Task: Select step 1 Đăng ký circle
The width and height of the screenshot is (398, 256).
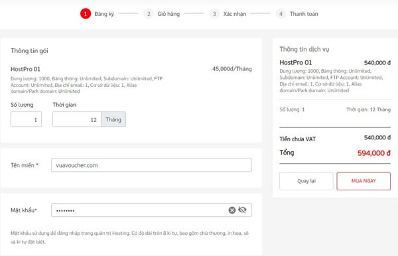Action: [x=86, y=14]
